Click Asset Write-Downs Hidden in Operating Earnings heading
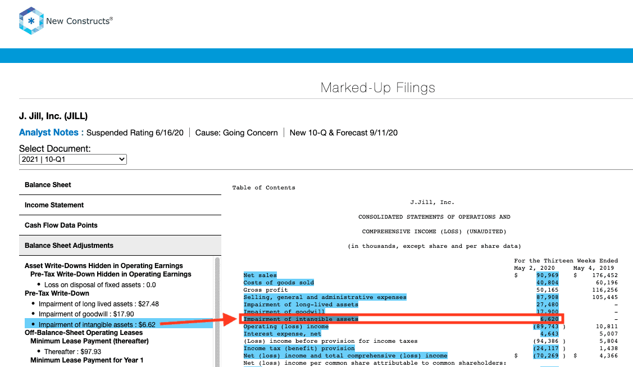 click(104, 266)
